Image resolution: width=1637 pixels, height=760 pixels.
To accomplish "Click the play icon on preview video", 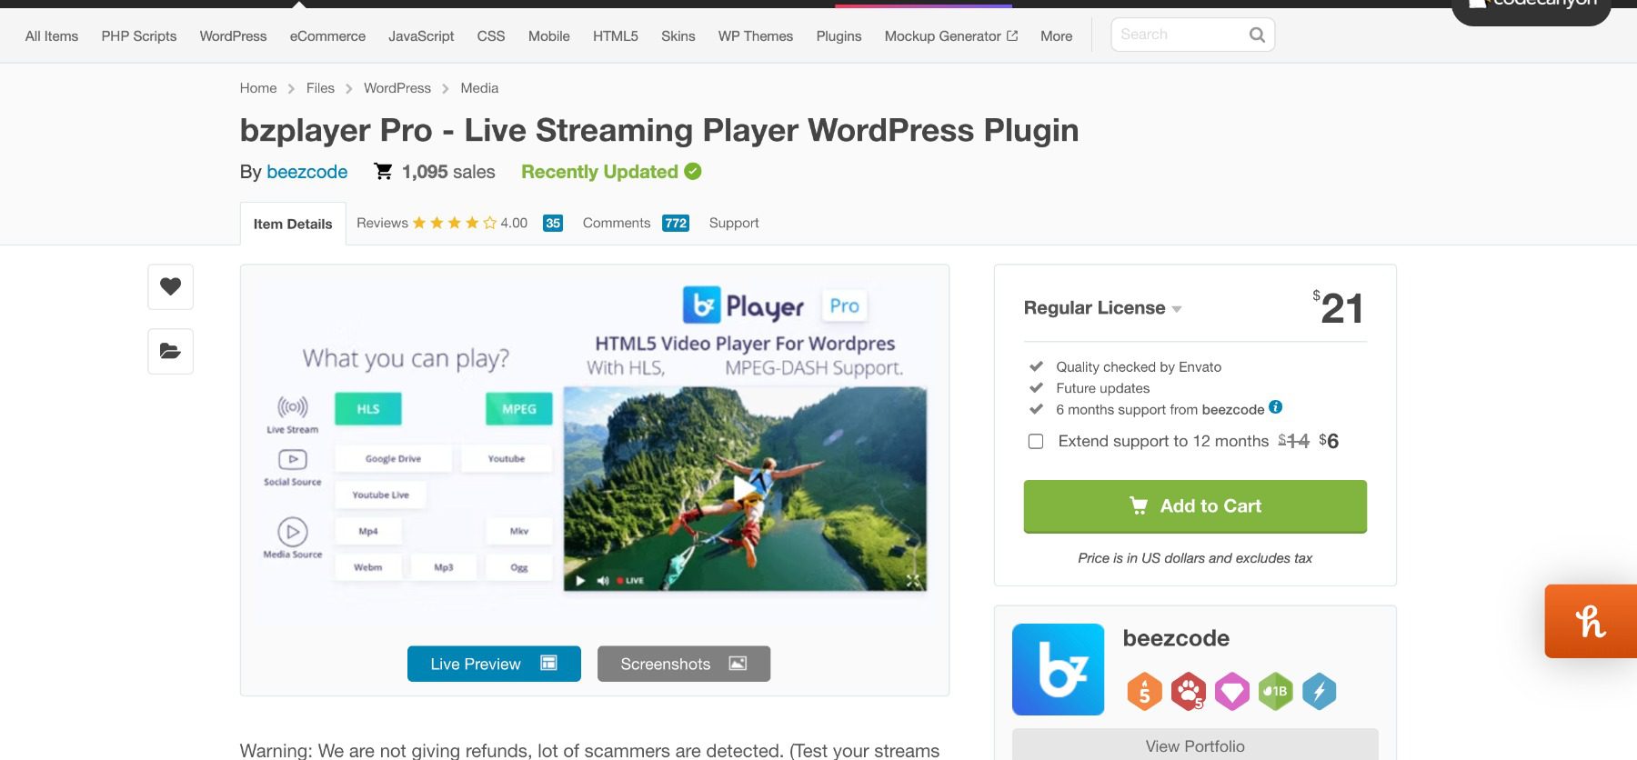I will [x=746, y=488].
